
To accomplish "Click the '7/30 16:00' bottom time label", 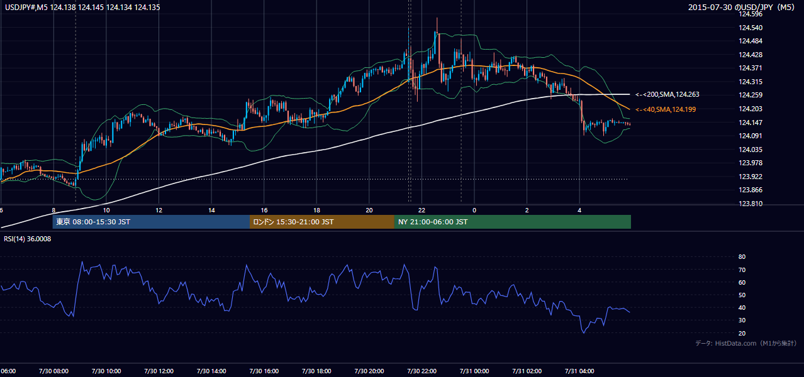I will point(263,371).
